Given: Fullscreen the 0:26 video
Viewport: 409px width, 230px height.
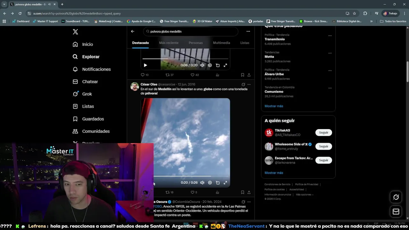Looking at the screenshot, I should [225, 183].
